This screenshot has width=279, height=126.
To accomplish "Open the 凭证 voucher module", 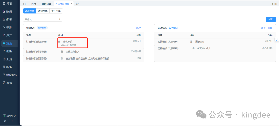I will click(x=7, y=3).
